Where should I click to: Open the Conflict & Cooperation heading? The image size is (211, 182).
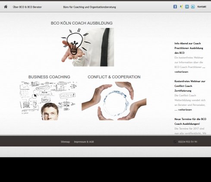114,77
